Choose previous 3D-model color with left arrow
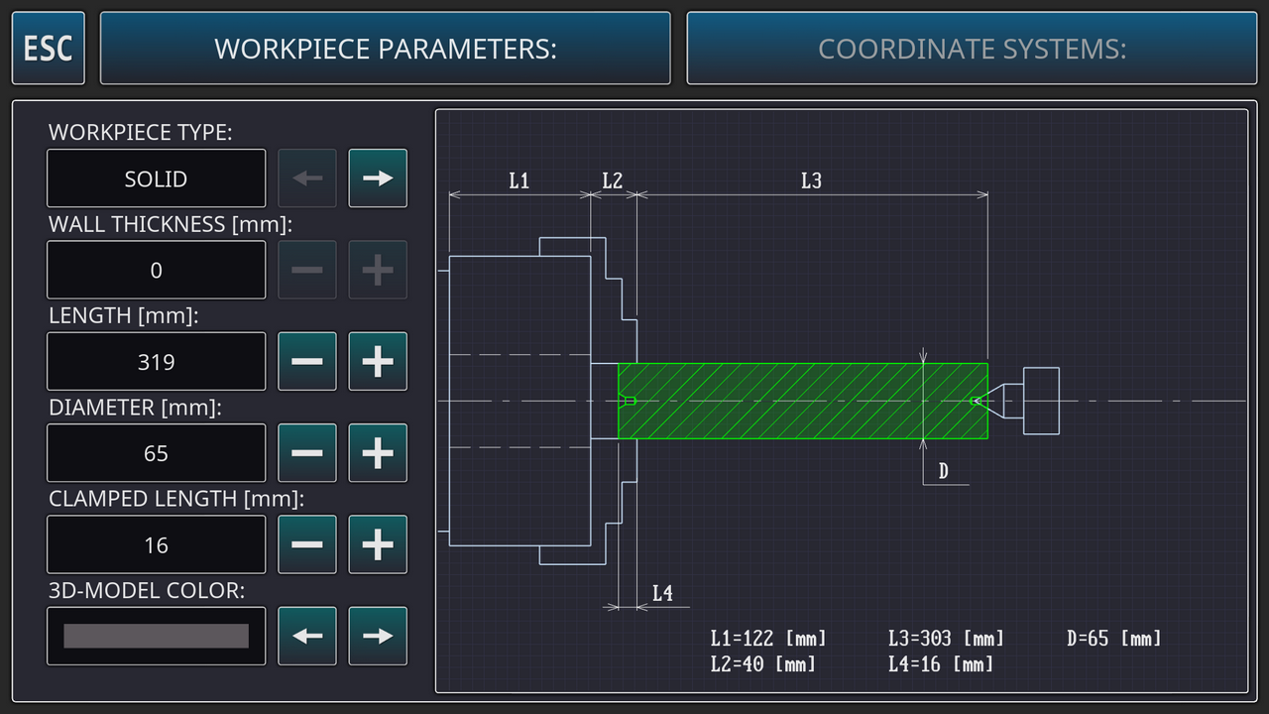The width and height of the screenshot is (1269, 714). pyautogui.click(x=307, y=636)
